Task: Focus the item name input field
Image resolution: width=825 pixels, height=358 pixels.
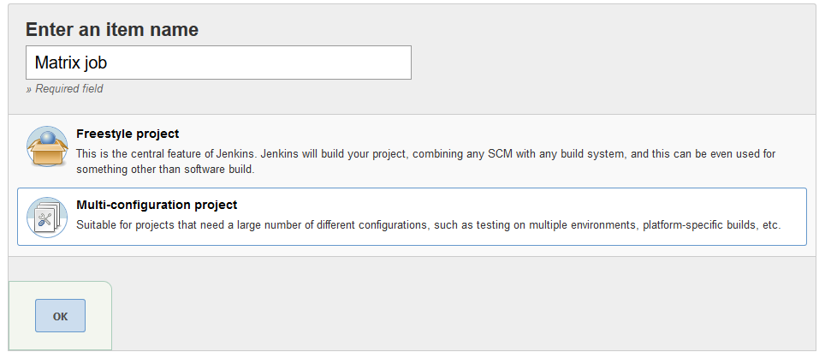Action: (x=218, y=63)
